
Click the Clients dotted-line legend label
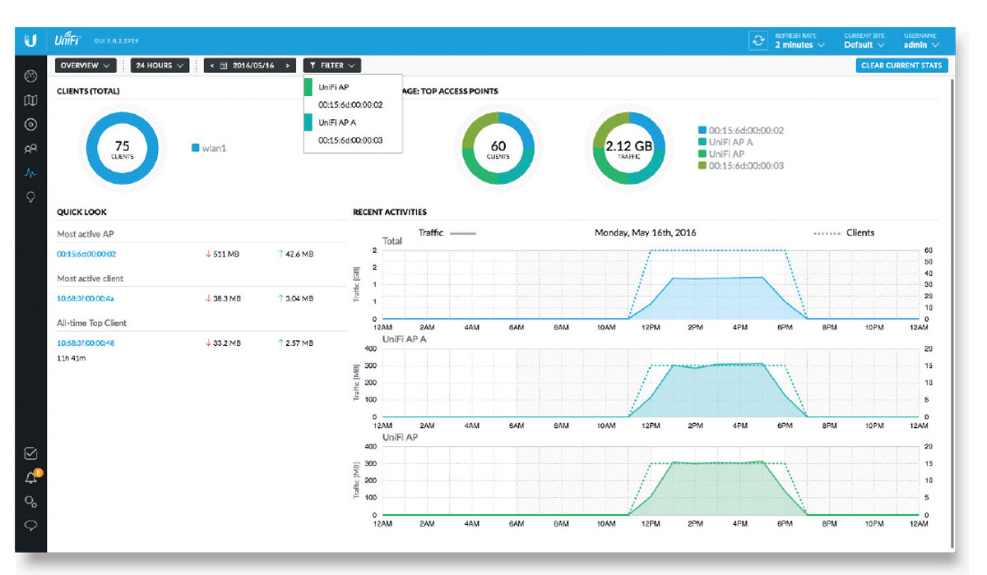860,233
